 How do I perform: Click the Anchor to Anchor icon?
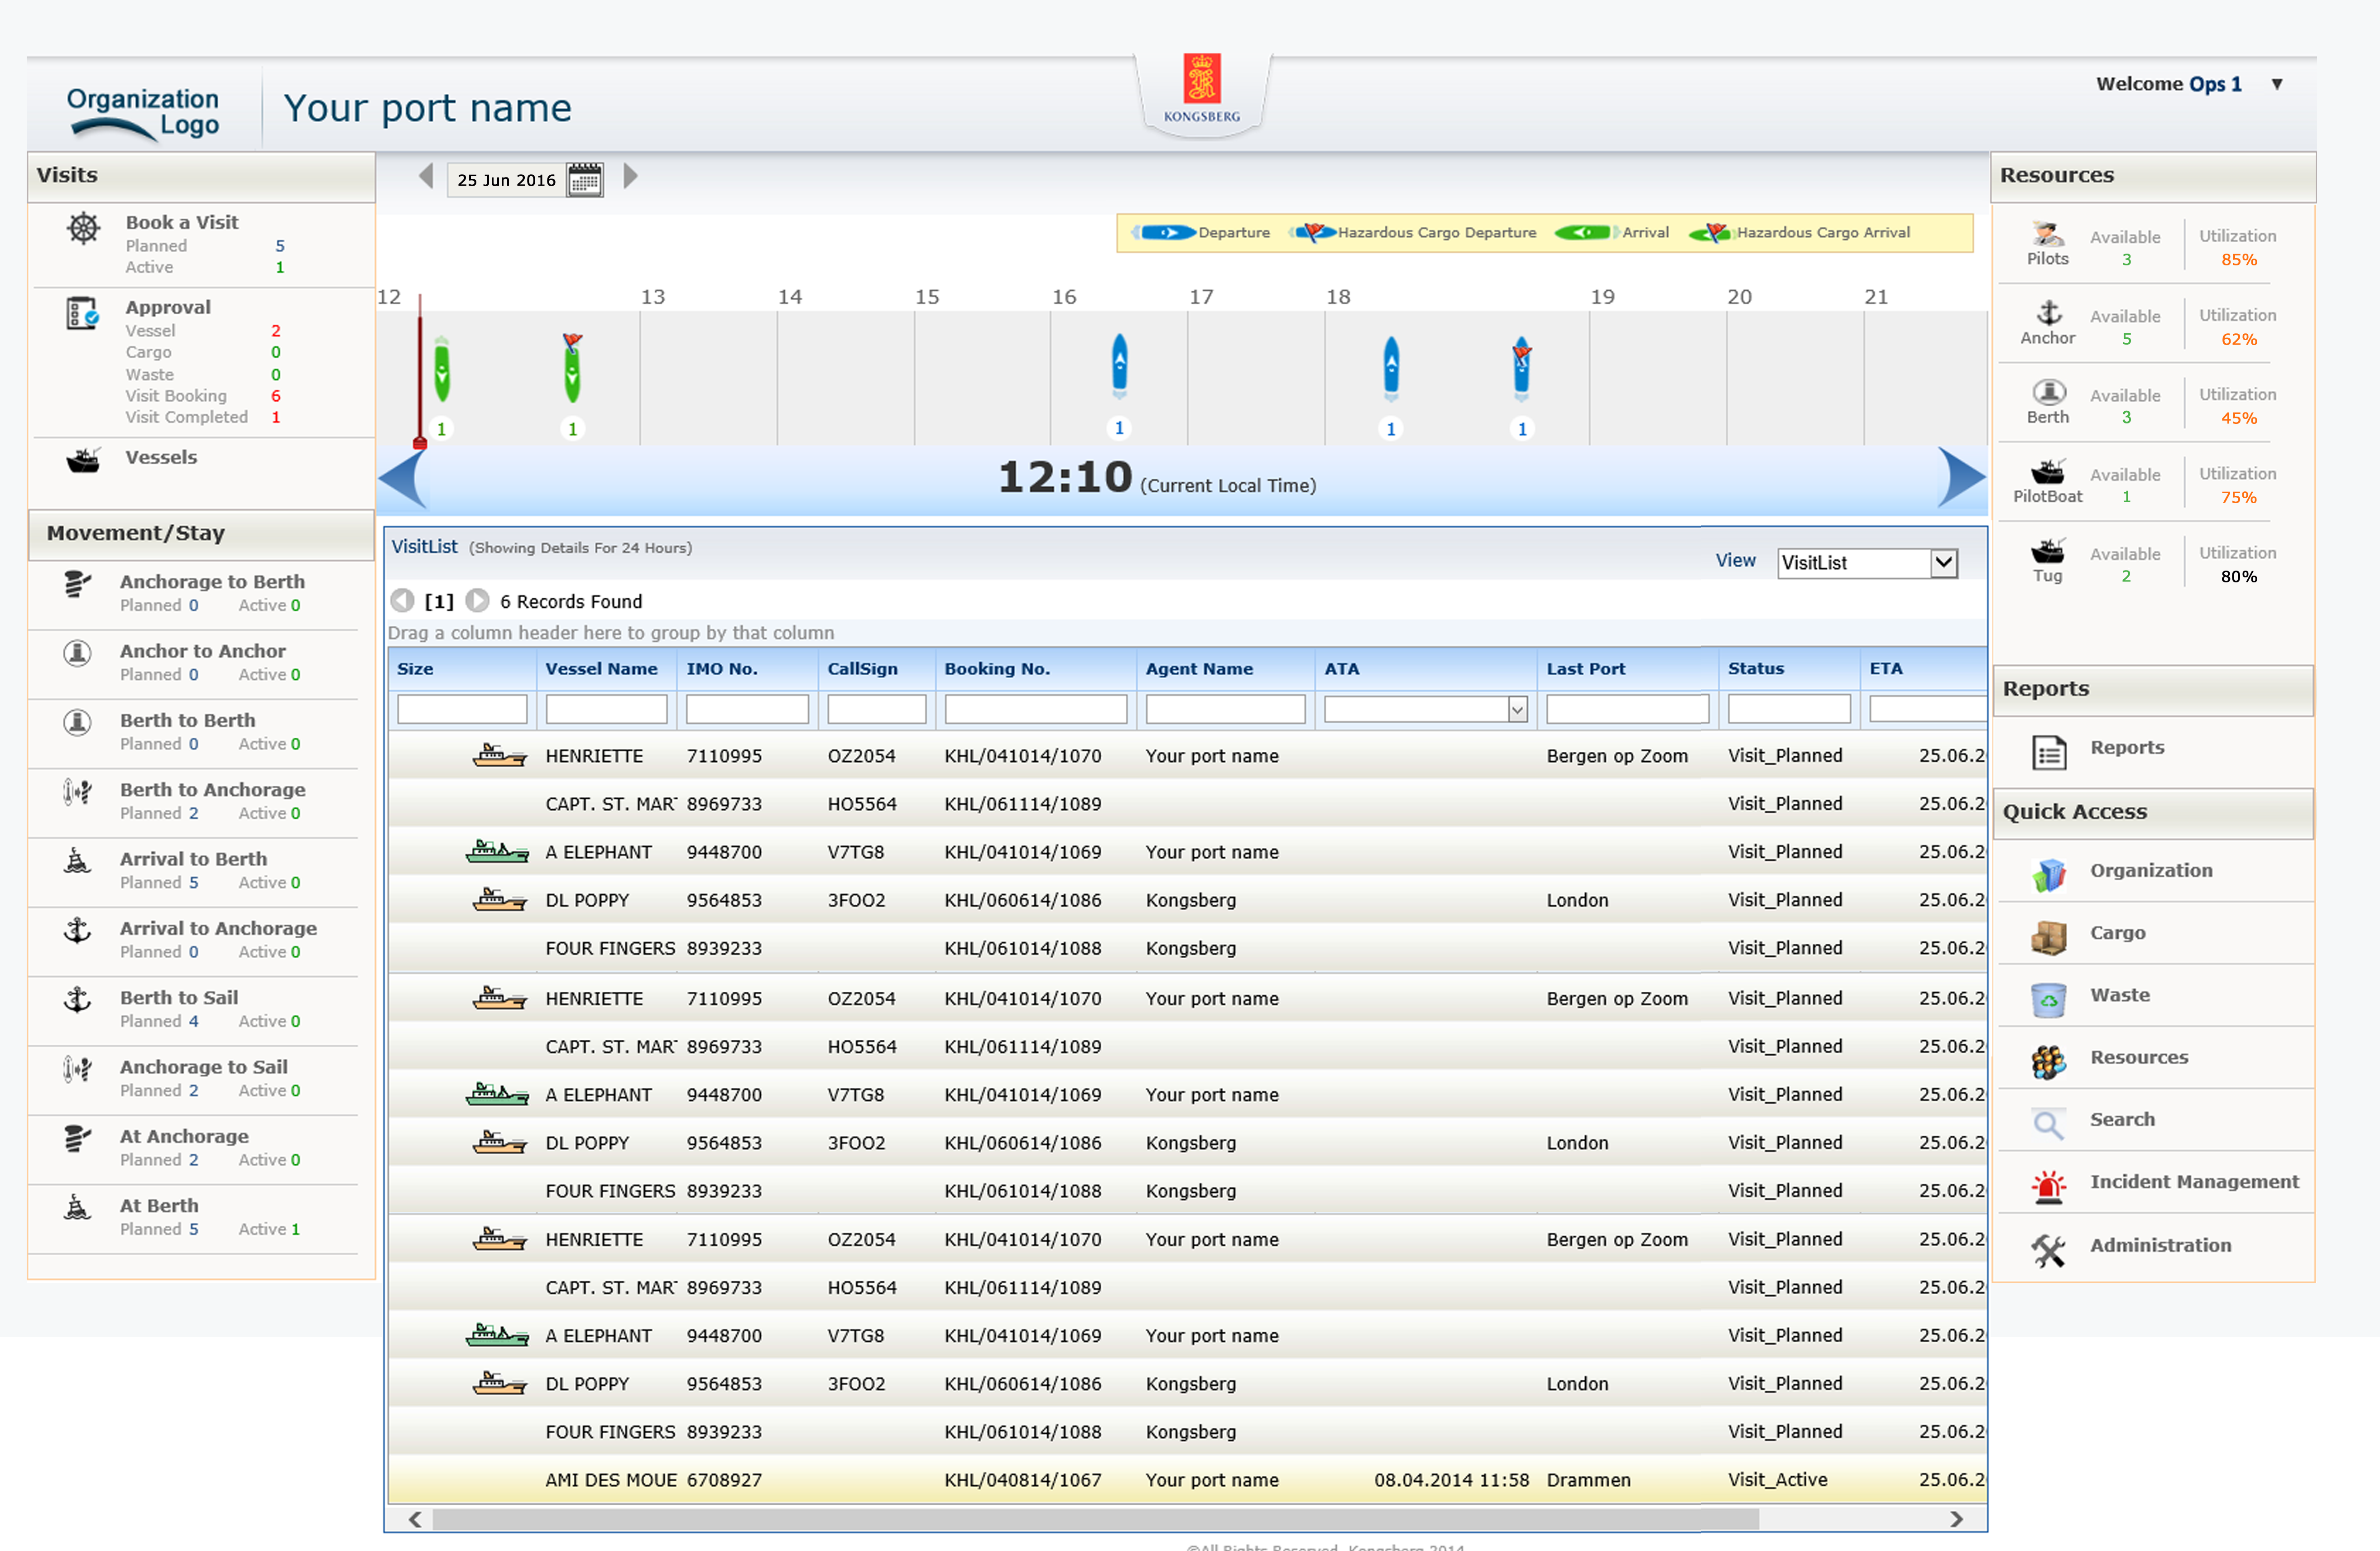[77, 653]
